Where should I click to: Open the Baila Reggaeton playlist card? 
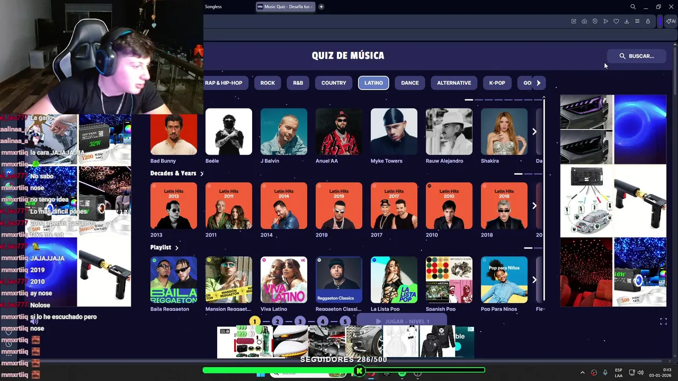coord(174,284)
